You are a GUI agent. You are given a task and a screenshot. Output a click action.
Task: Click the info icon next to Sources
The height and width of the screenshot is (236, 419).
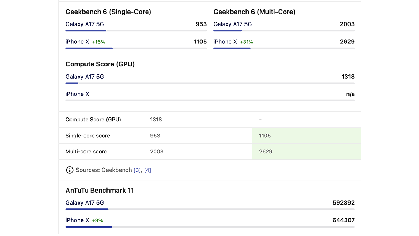70,170
